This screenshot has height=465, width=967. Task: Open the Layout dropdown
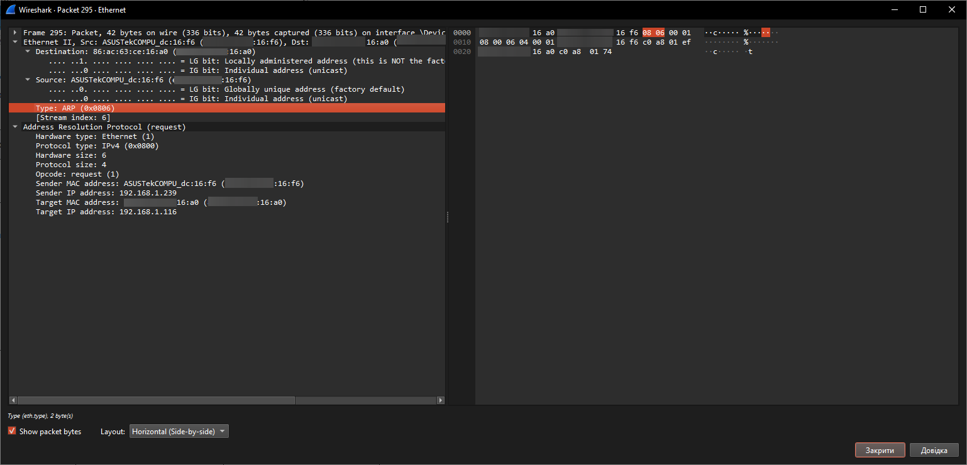pyautogui.click(x=179, y=432)
